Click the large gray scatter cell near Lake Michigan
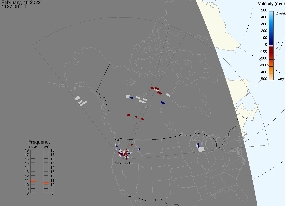This screenshot has height=206, width=286. click(x=201, y=149)
